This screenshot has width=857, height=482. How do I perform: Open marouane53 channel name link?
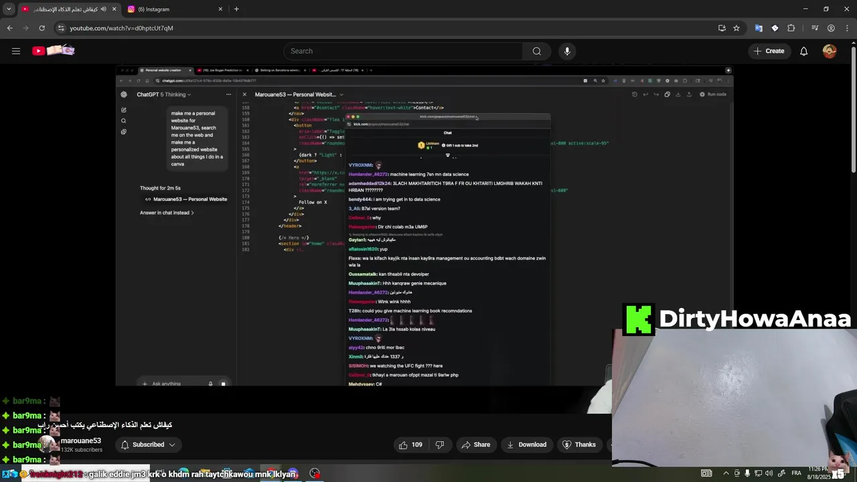[81, 440]
